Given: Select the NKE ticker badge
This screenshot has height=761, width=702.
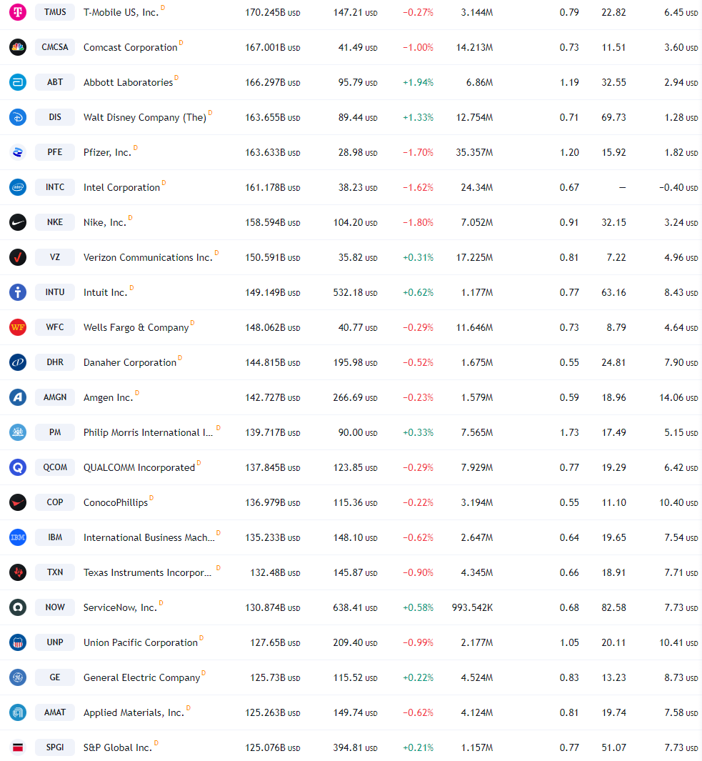Looking at the screenshot, I should [x=55, y=222].
